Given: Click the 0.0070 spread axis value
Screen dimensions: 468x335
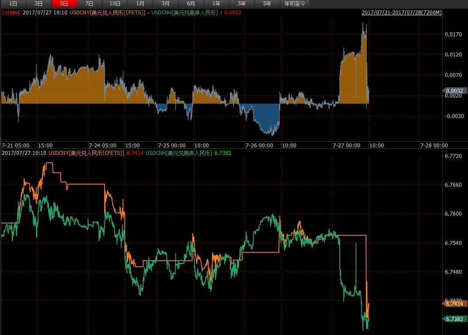Looking at the screenshot, I should click(x=453, y=75).
